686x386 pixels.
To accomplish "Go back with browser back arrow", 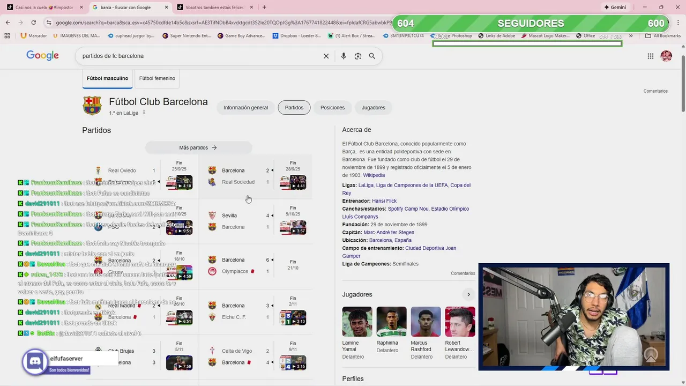I will pyautogui.click(x=8, y=23).
